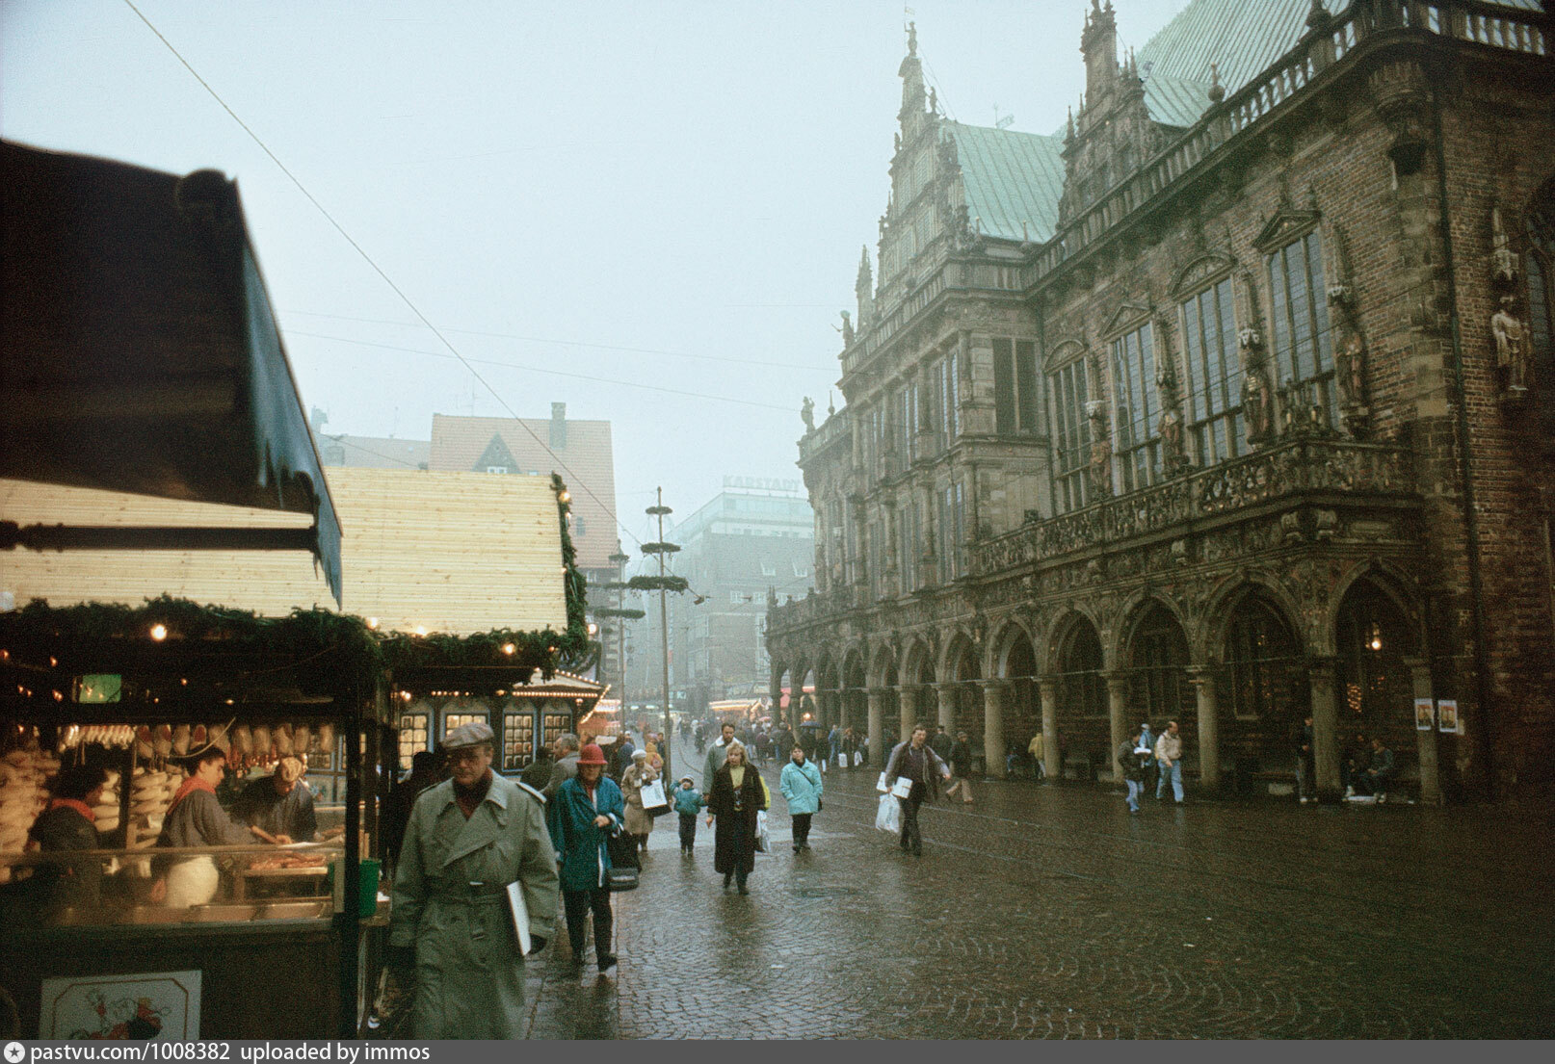Click the KARSTADT rooftop sign
The image size is (1555, 1064).
[760, 482]
